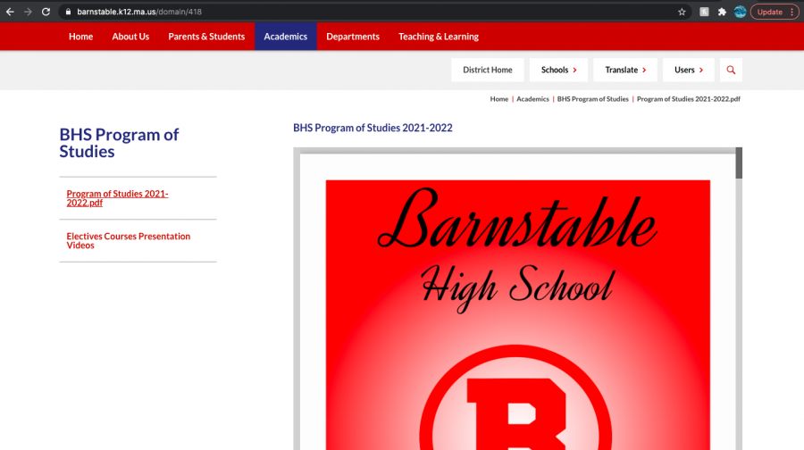Click the padlock site security icon

click(x=68, y=12)
